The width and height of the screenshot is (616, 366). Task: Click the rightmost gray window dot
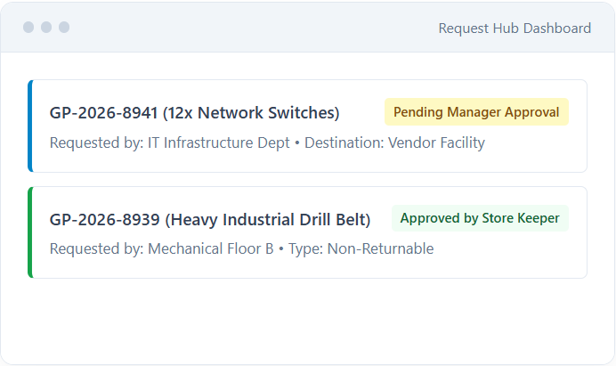point(64,27)
